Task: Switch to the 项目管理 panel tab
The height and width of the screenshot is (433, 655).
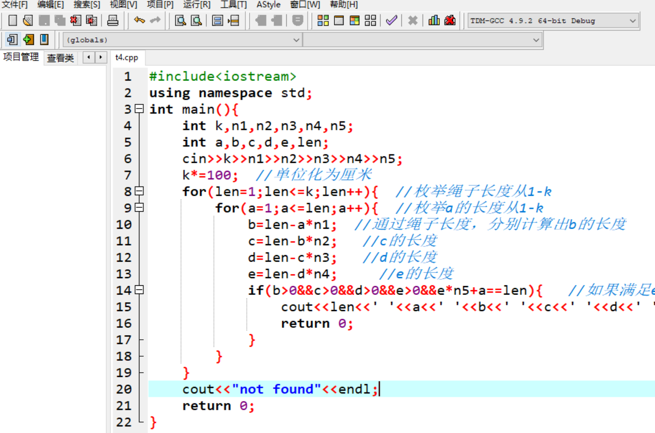Action: pos(21,57)
